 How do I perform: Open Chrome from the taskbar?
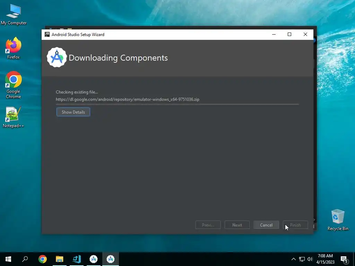[x=42, y=259]
